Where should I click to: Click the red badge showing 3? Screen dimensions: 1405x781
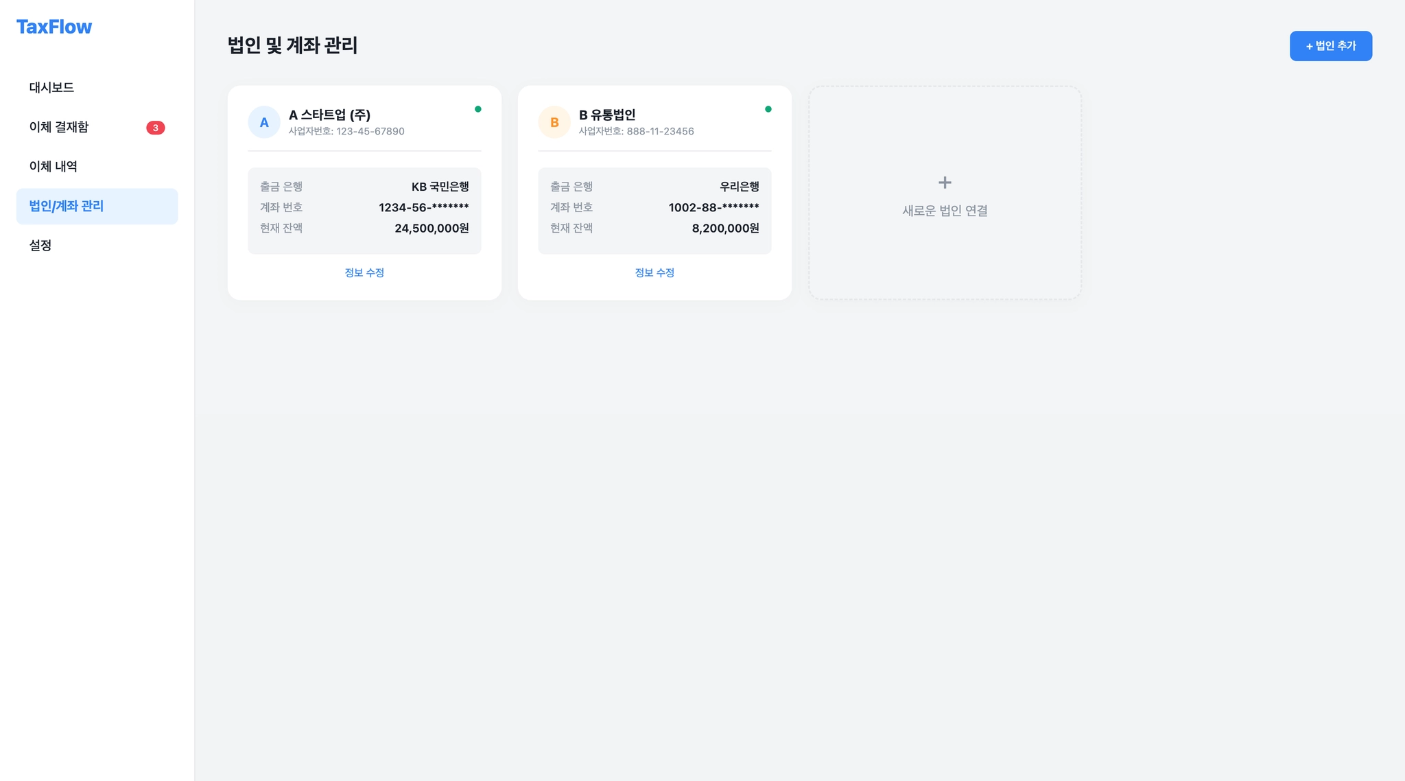156,128
